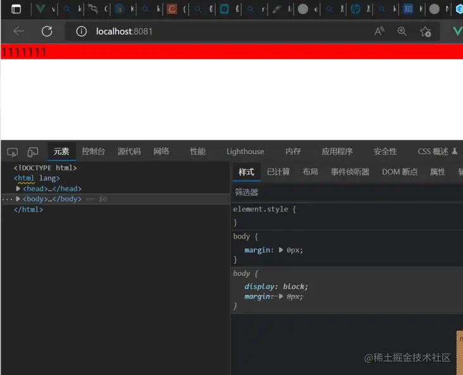Screen dimensions: 463x375
Task: Select the 样式 (Styles) sub-tab
Action: pos(246,172)
